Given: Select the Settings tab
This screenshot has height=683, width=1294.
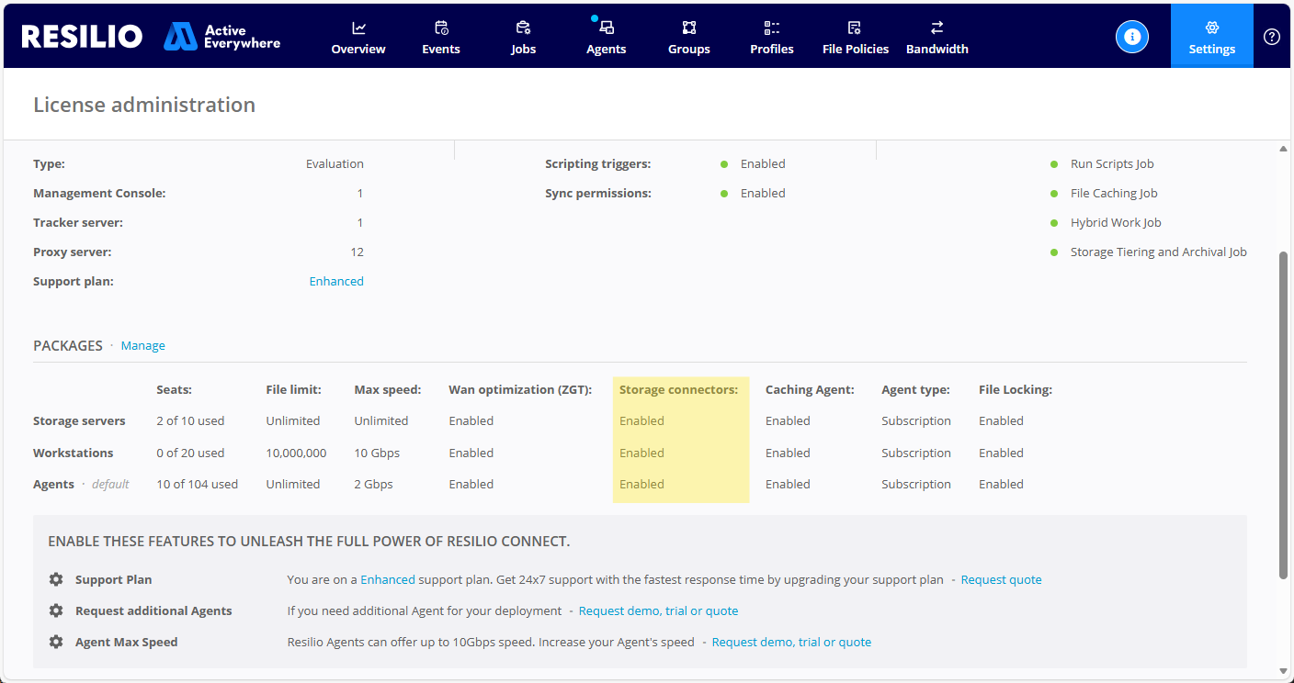Looking at the screenshot, I should point(1211,37).
